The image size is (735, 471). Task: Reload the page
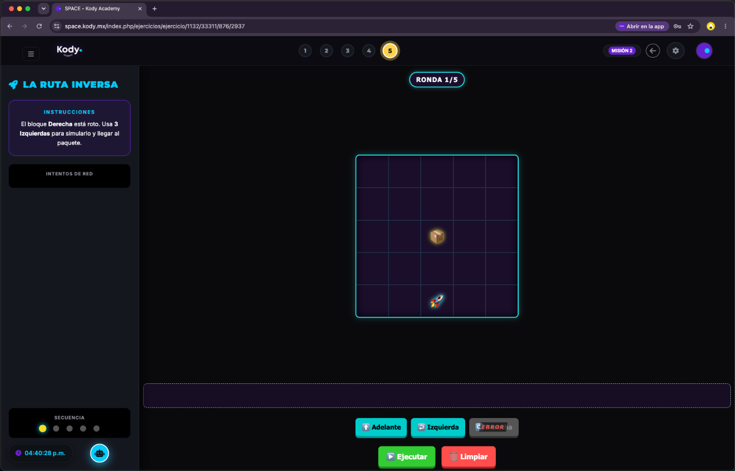39,26
